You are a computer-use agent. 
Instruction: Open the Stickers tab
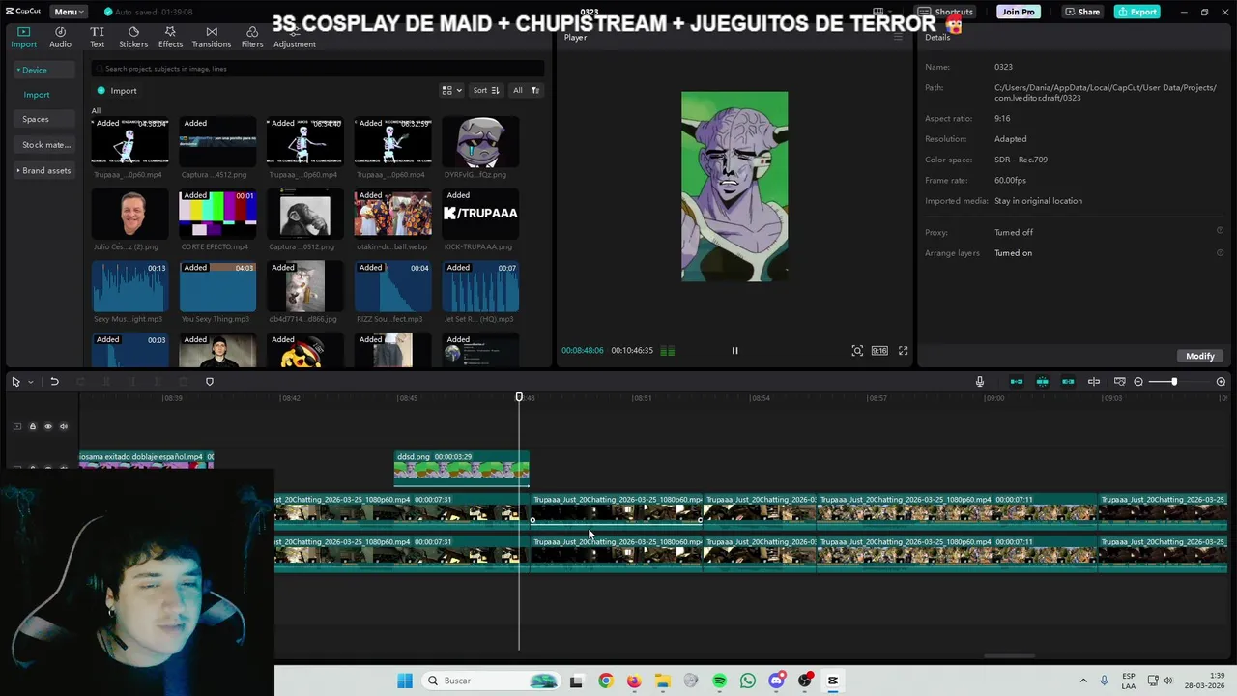point(133,38)
